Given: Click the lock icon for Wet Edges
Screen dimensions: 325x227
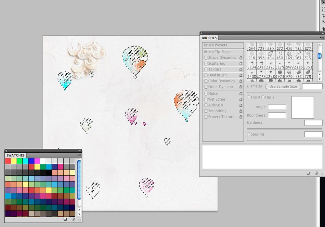Looking at the screenshot, I should tap(241, 99).
